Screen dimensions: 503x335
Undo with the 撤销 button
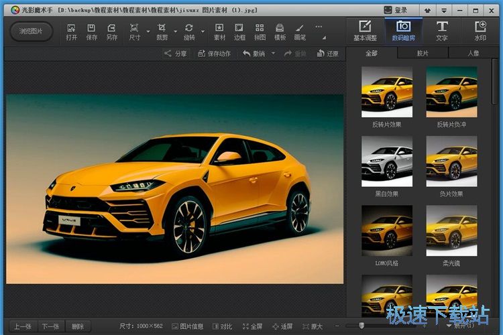click(254, 54)
